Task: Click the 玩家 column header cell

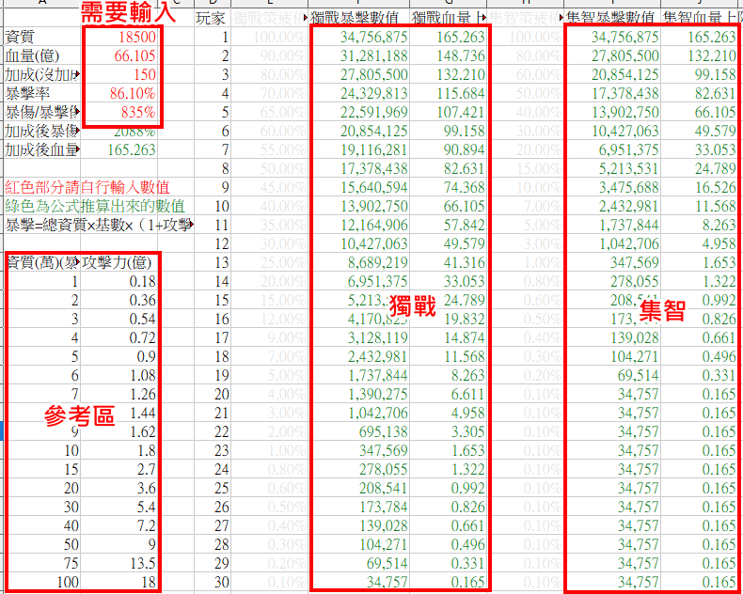Action: pyautogui.click(x=212, y=18)
